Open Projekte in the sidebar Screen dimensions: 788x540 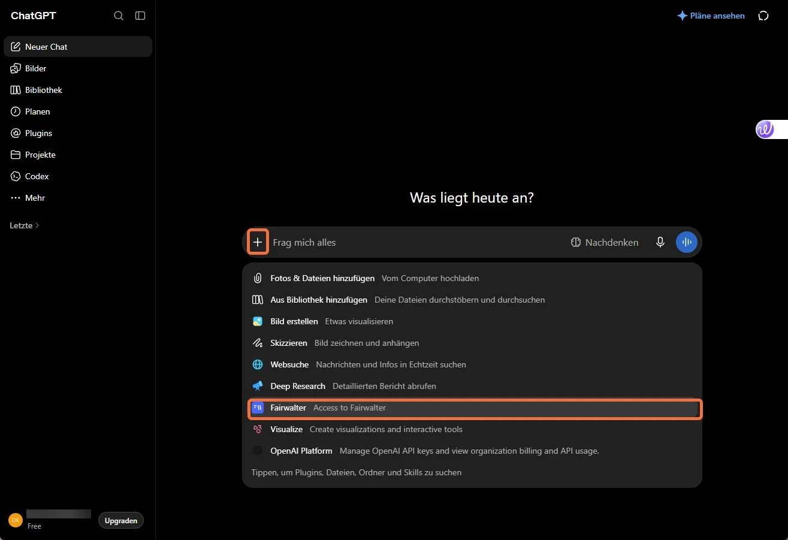pos(78,155)
